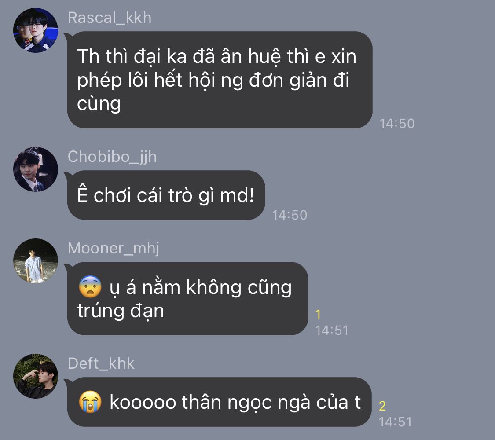Click the 14:50 timestamp beside Chobibo's message

pyautogui.click(x=290, y=215)
